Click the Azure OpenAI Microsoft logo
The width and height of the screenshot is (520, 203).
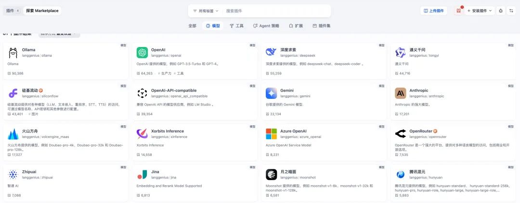pos(271,134)
